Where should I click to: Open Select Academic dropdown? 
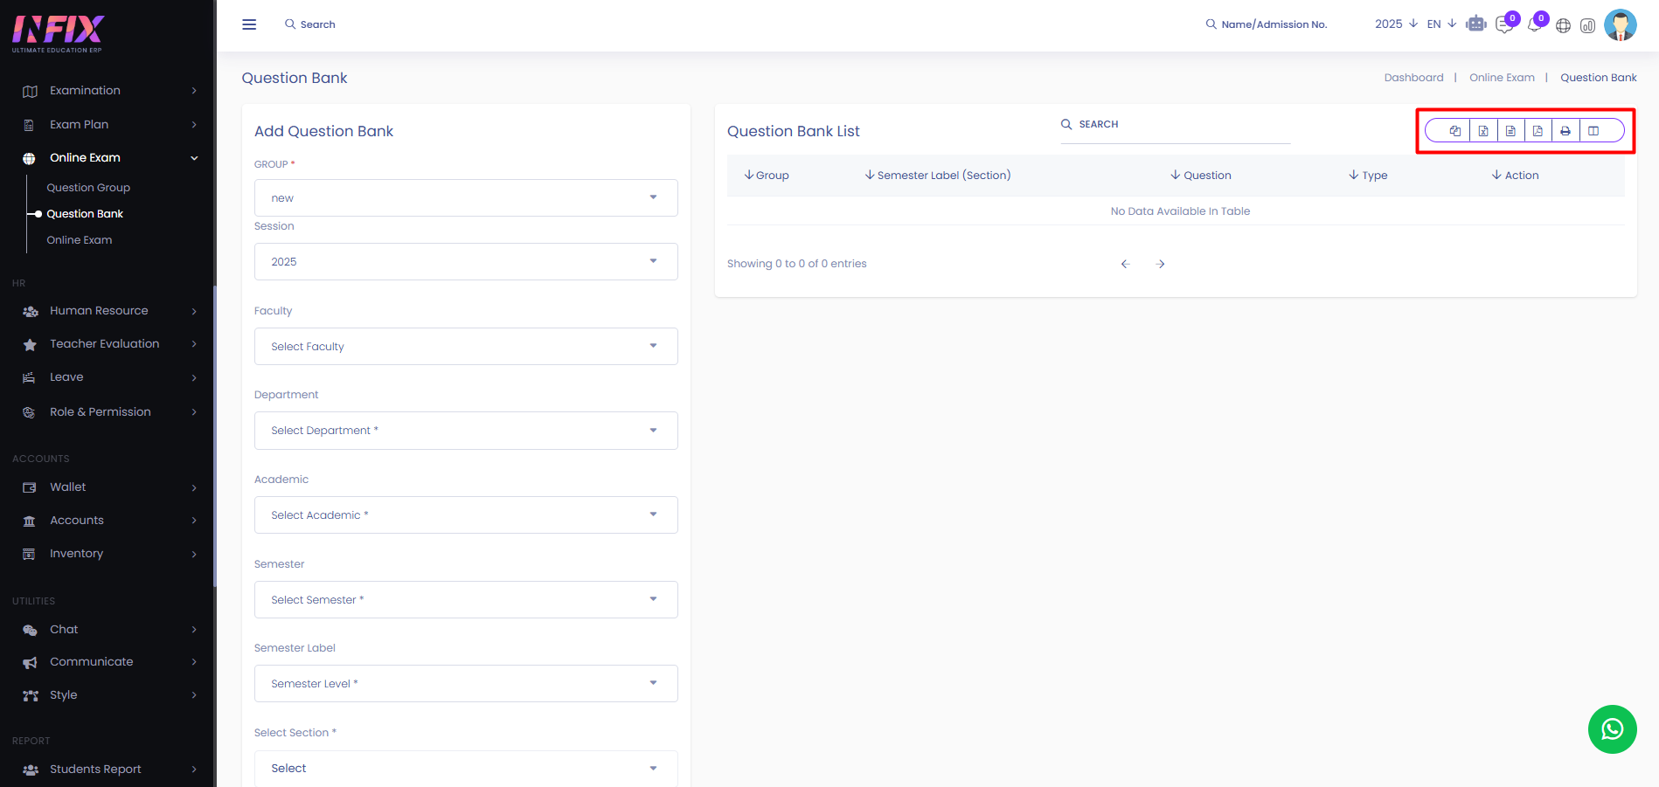pyautogui.click(x=466, y=515)
